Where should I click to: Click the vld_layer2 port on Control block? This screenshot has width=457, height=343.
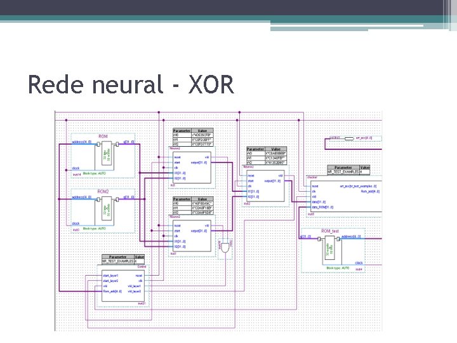click(x=135, y=292)
